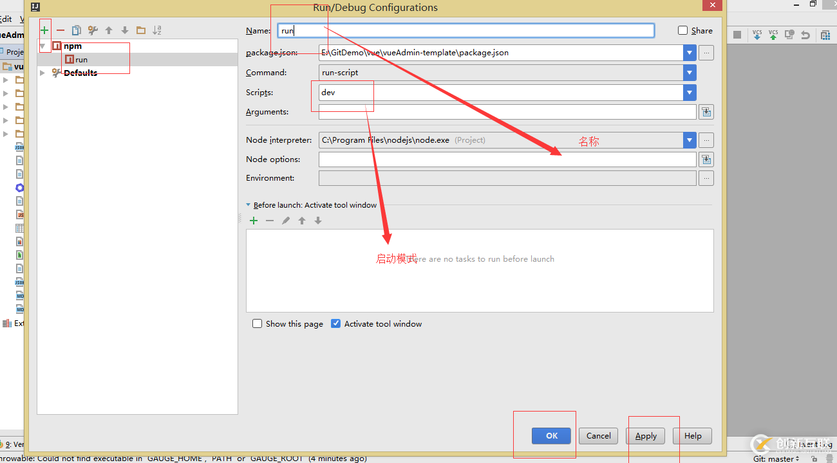Remove the before-launch task

pyautogui.click(x=270, y=221)
